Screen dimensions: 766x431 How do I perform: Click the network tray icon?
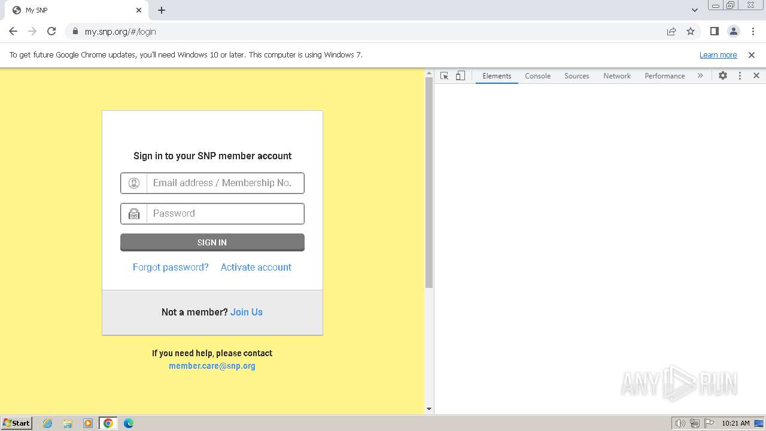pos(695,423)
